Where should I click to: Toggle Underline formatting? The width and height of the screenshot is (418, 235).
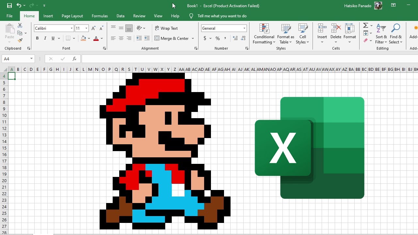tap(53, 38)
